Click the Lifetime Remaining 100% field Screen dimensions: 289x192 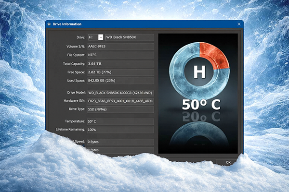(x=120, y=130)
